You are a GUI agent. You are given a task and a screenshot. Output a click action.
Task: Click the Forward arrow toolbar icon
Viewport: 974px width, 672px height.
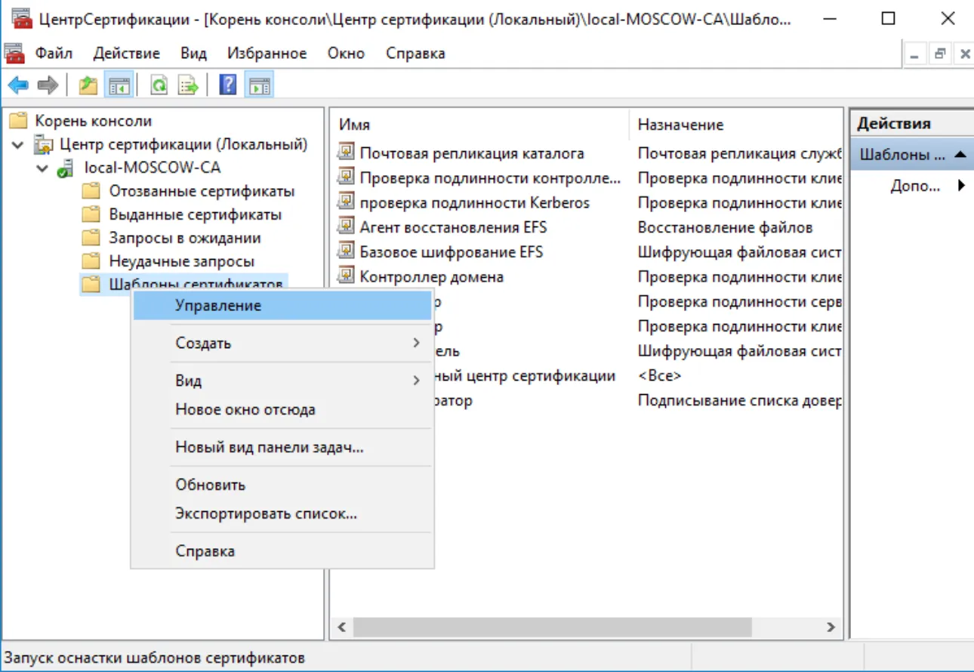(x=48, y=85)
